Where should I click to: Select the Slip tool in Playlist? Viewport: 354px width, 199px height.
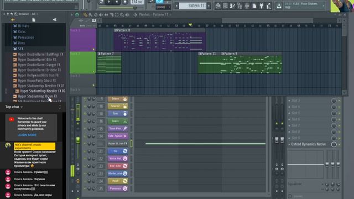tap(106, 15)
